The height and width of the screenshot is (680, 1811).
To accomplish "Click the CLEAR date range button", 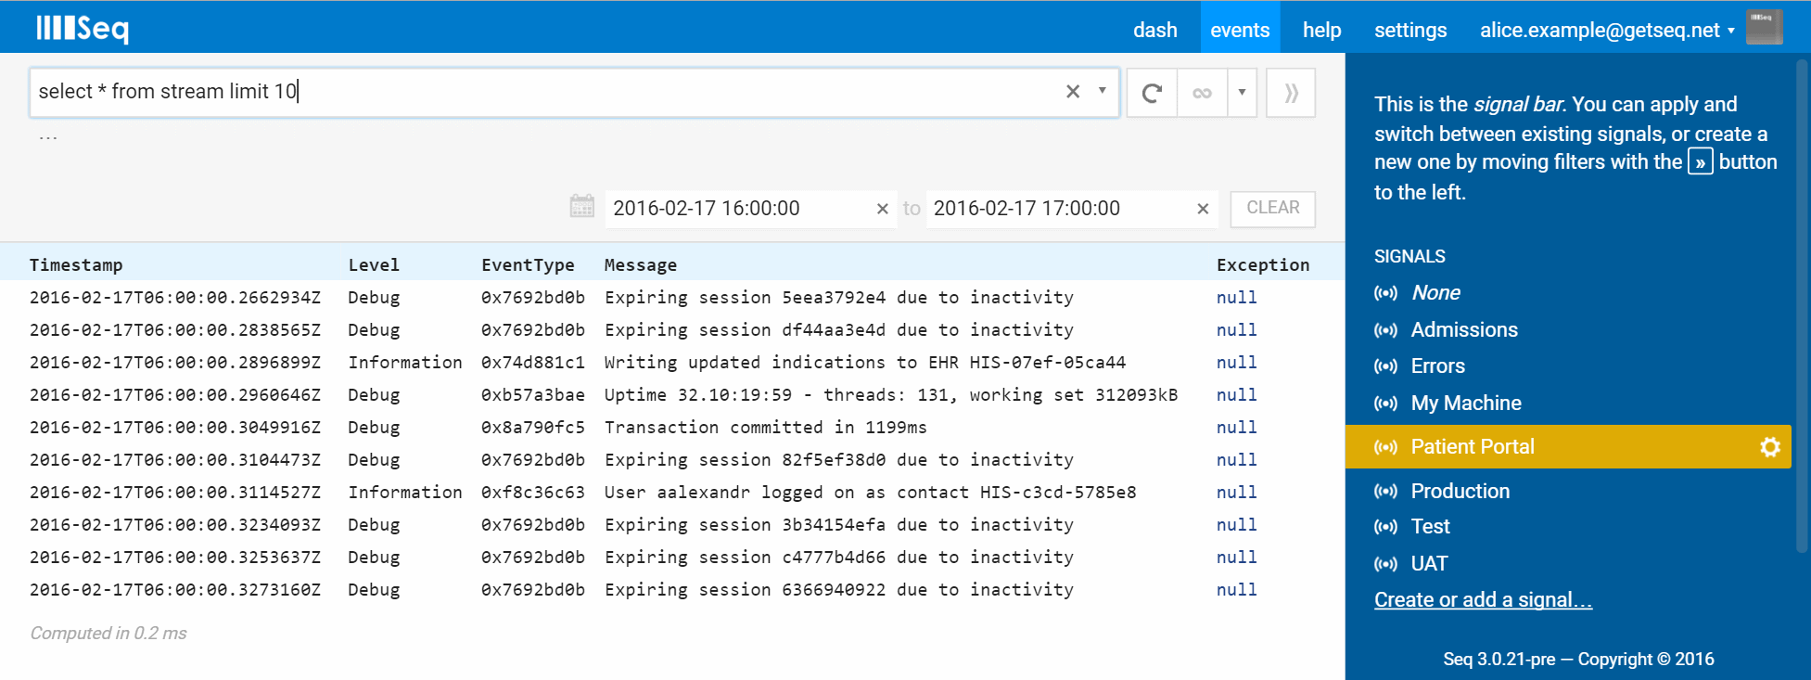I will [x=1272, y=208].
